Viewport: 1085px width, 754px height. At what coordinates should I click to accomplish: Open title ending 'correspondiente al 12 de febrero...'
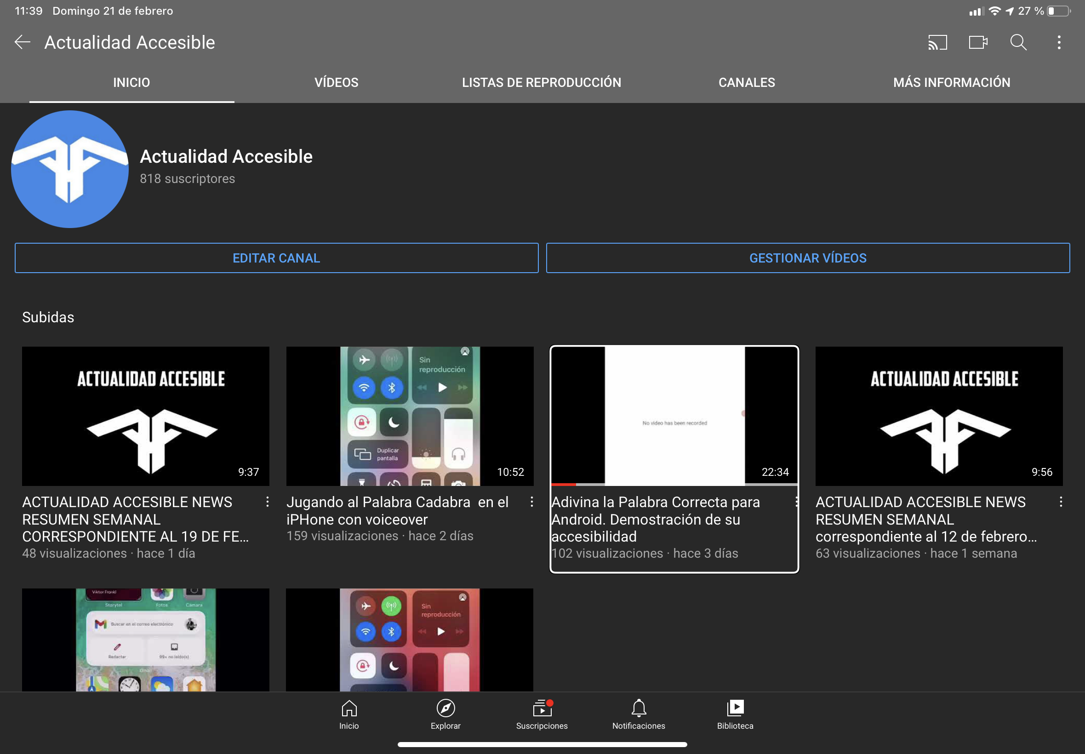926,519
